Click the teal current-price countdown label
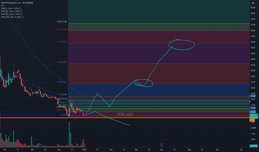259x152 pixels. point(254,116)
